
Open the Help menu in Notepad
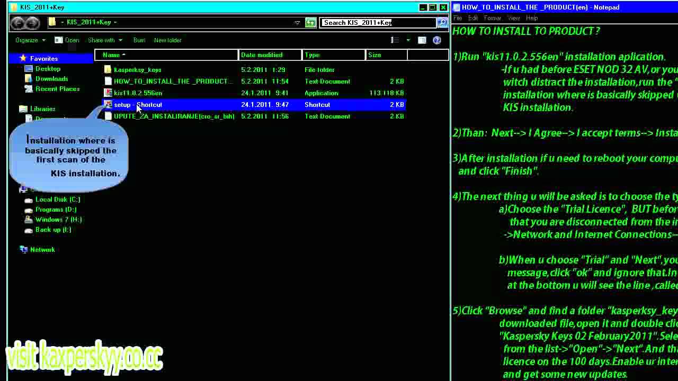pos(531,18)
